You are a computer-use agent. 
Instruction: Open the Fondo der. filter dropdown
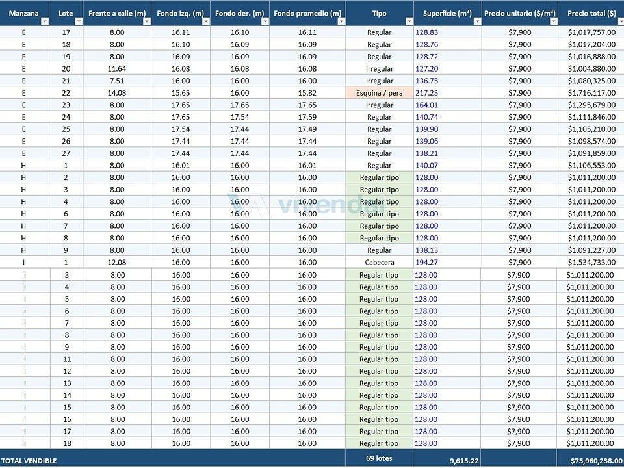265,21
